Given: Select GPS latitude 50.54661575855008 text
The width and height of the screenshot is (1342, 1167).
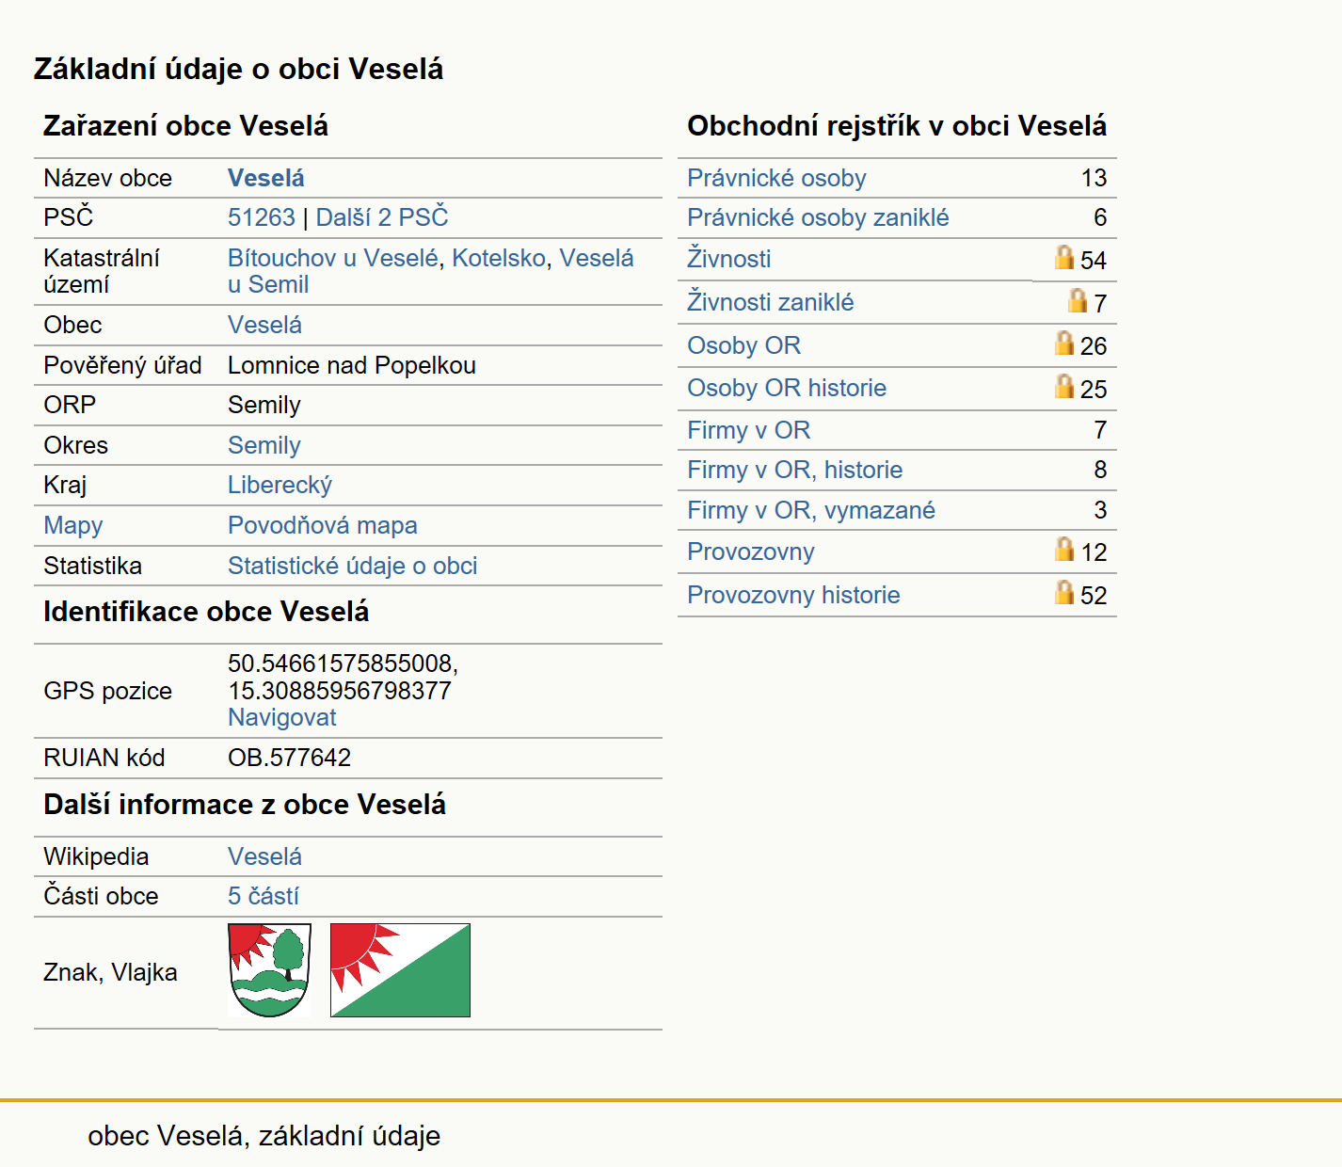Looking at the screenshot, I should tap(340, 663).
